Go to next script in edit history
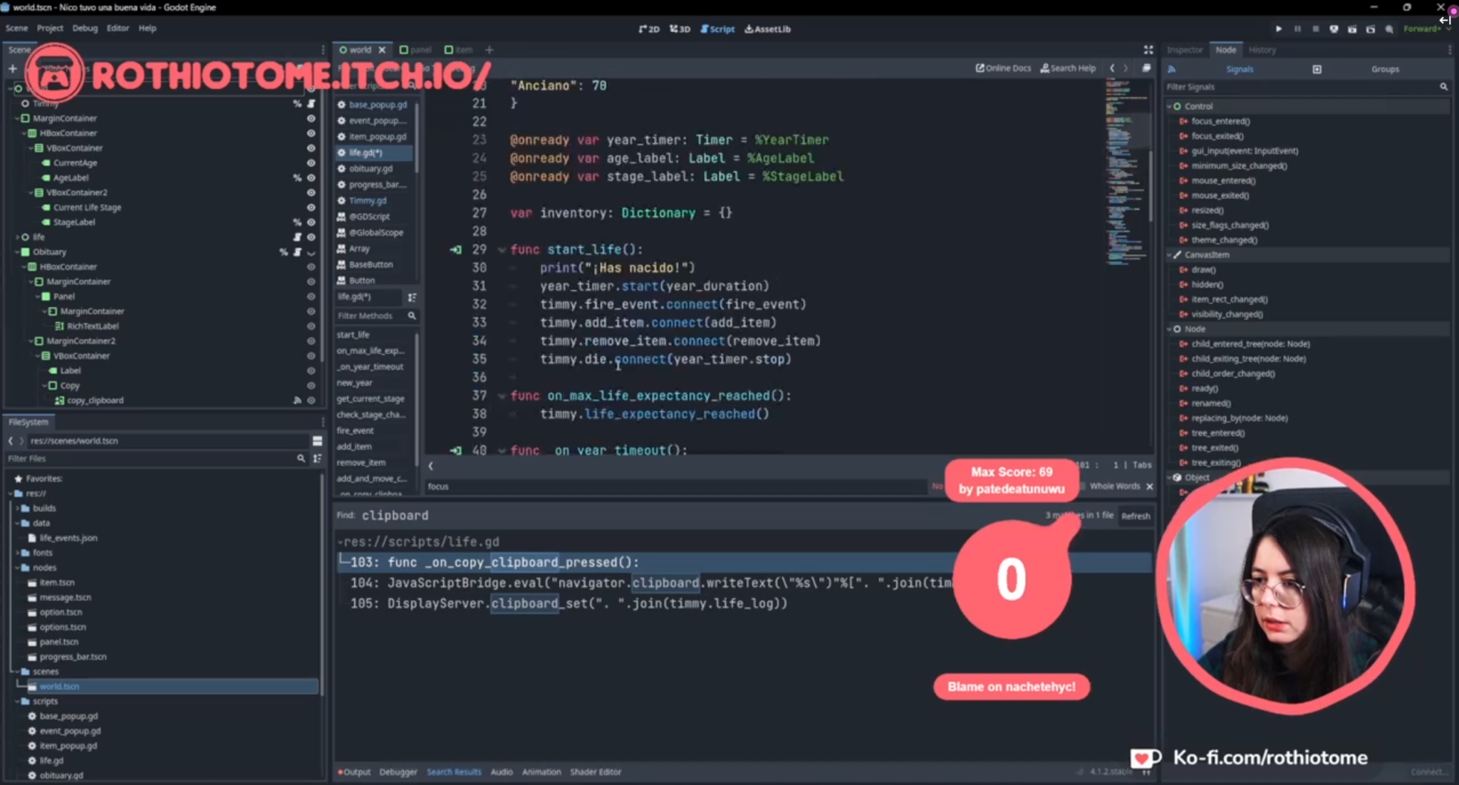Viewport: 1459px width, 785px height. click(x=1126, y=68)
